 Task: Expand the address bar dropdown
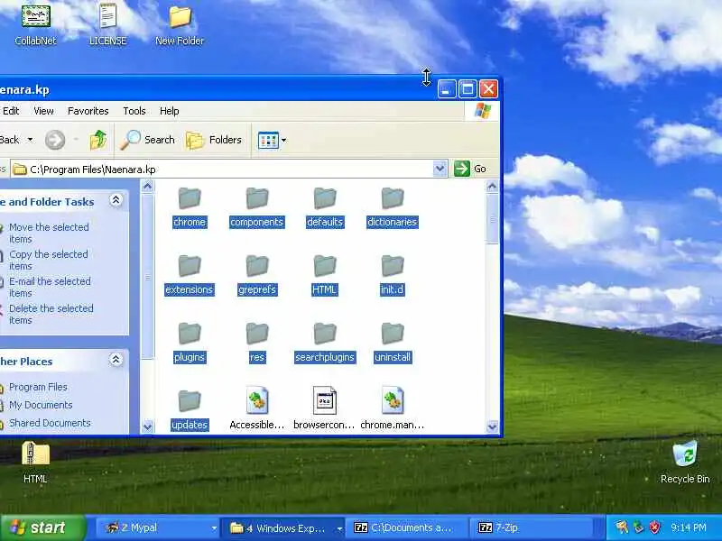tap(440, 169)
